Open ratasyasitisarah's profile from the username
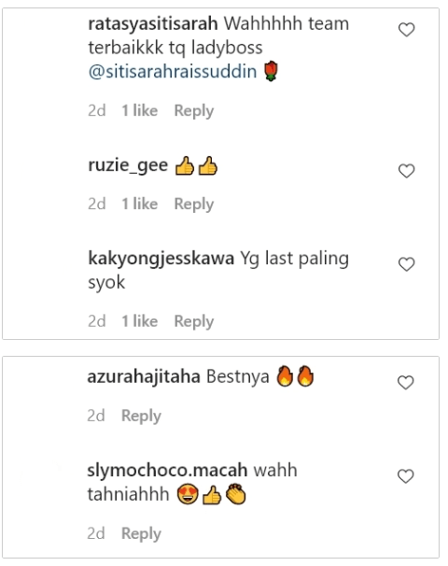Screen dimensions: 448x566 [153, 24]
